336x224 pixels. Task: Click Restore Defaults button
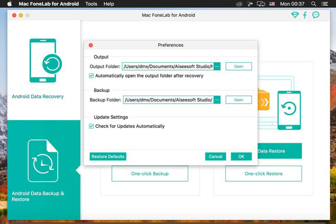pyautogui.click(x=108, y=156)
